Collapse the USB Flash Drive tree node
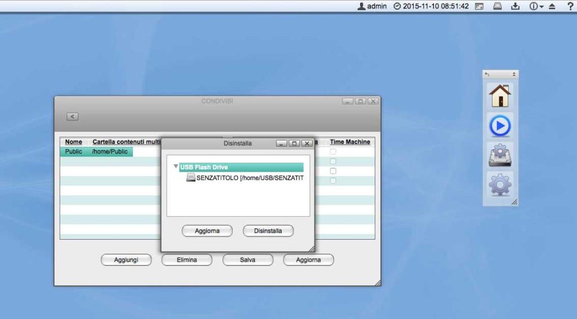Viewport: 577px width, 319px height. [176, 167]
